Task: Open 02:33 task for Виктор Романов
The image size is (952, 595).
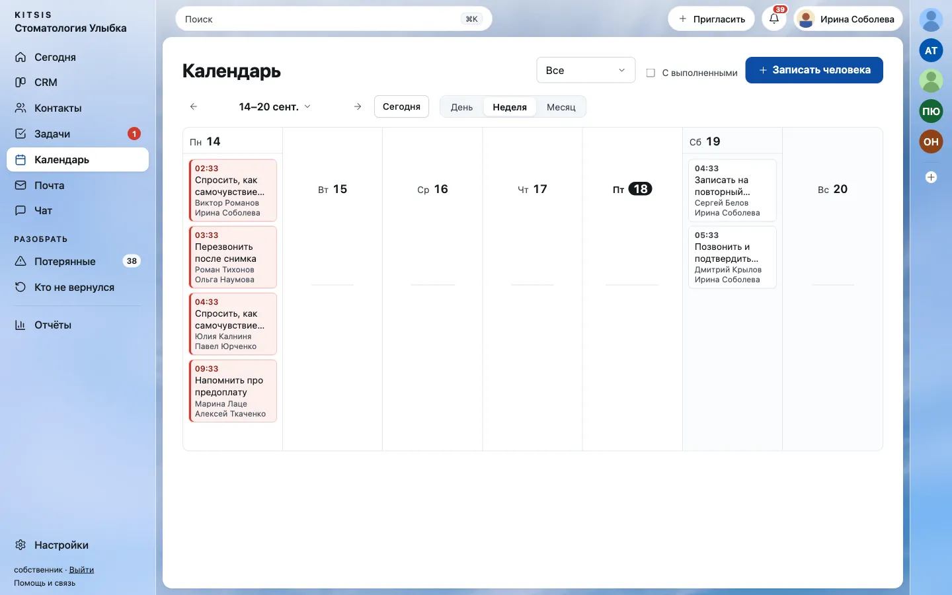Action: tap(233, 190)
